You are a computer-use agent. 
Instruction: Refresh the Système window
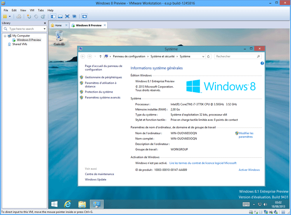click(208, 56)
